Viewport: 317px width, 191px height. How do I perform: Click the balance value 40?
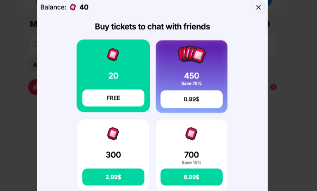coord(84,7)
